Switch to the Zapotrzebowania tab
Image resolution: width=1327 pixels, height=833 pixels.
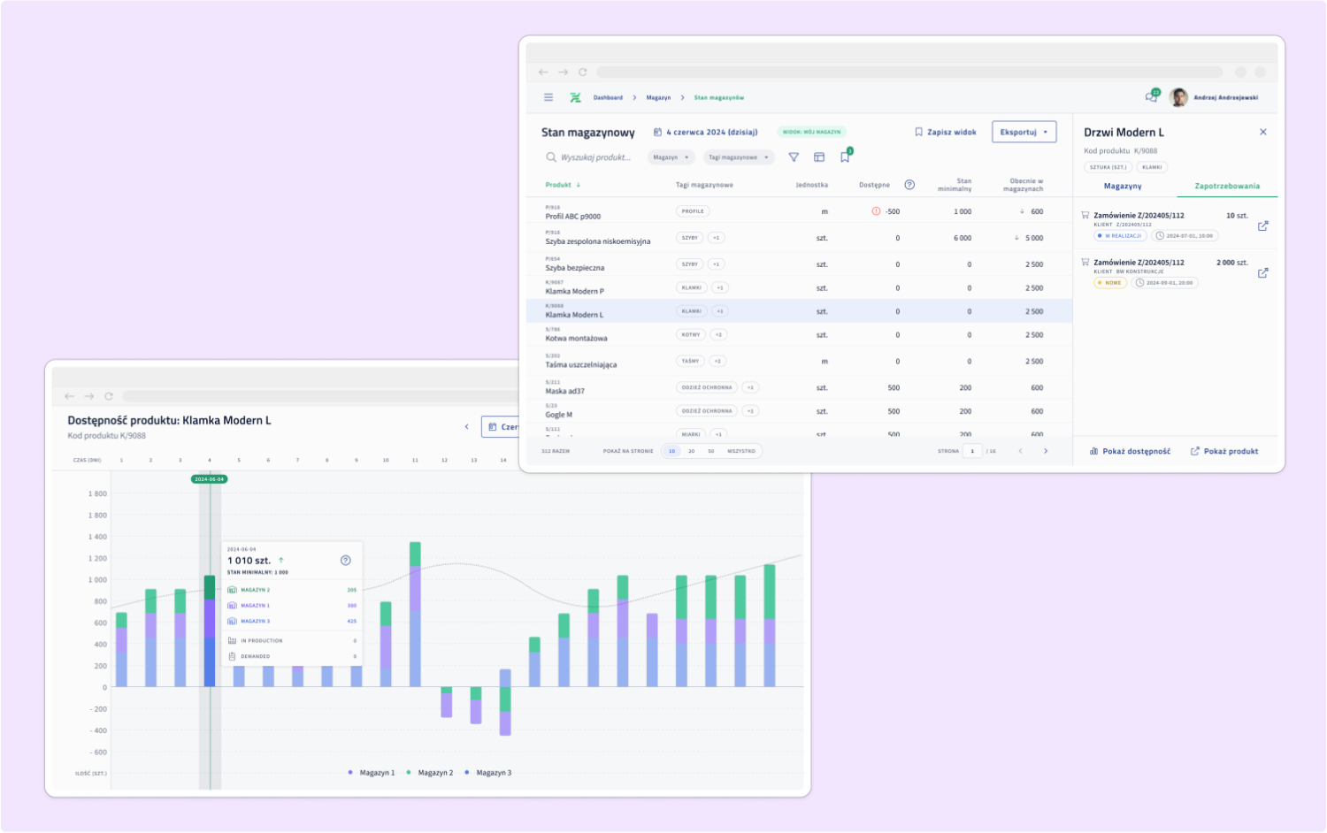[1227, 187]
